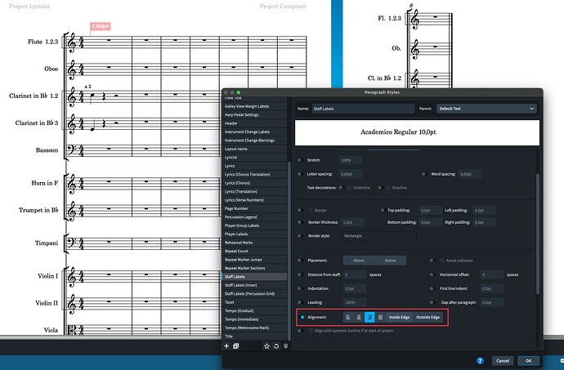Click the Clarinet in B♭ 3 staff label

click(36, 123)
